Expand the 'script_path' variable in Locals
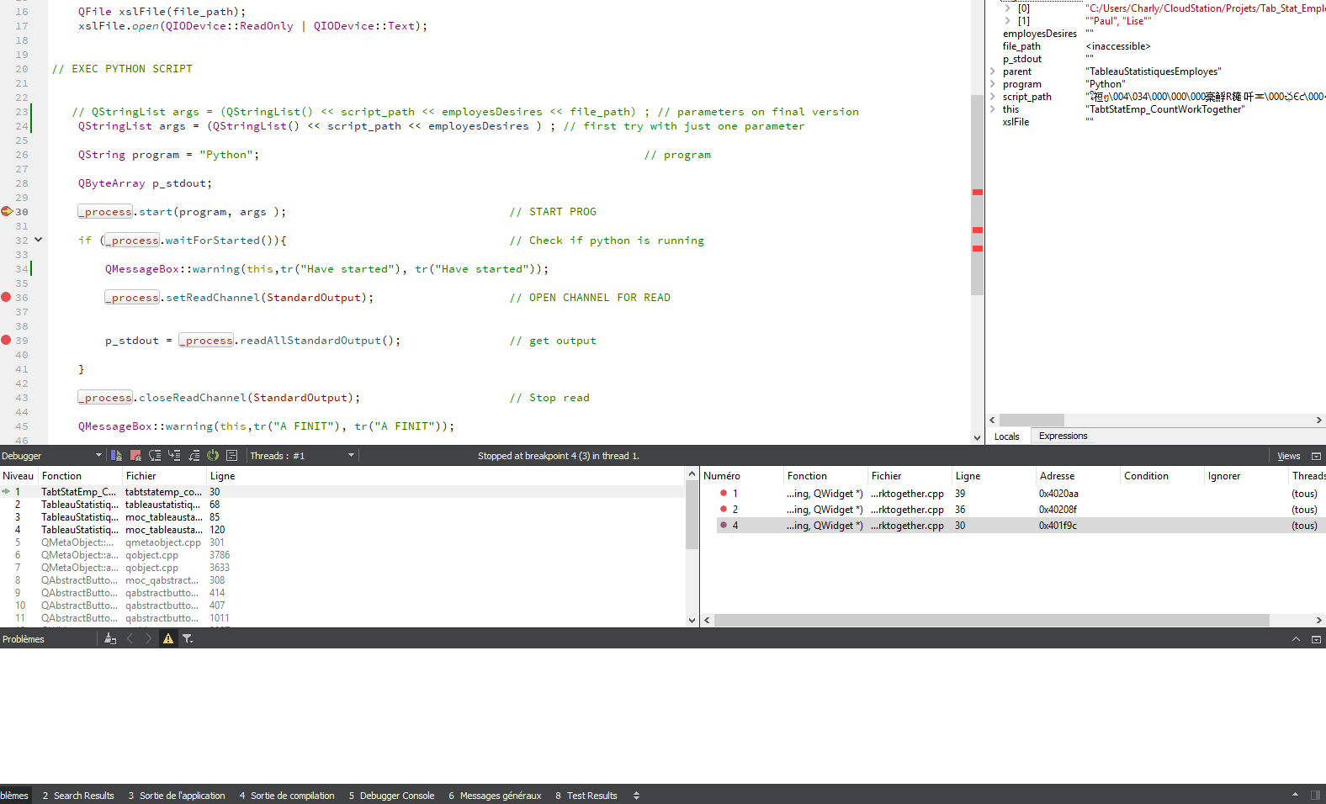 pos(993,97)
